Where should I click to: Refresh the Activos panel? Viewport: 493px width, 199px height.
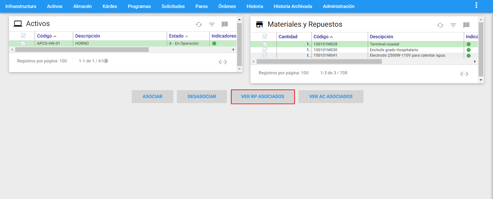(199, 25)
